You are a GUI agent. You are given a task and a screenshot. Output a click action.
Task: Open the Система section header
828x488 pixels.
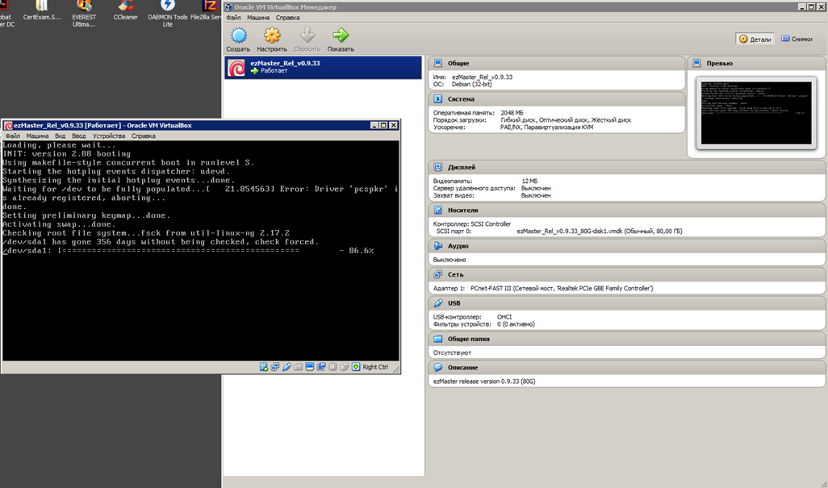pyautogui.click(x=557, y=99)
